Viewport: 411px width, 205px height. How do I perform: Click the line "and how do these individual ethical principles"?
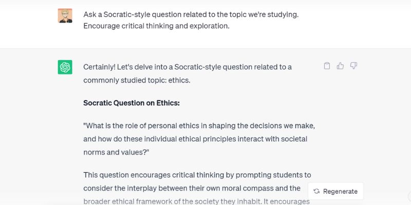coord(195,139)
